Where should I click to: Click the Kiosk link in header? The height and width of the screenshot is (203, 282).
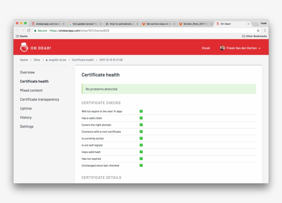[x=206, y=48]
